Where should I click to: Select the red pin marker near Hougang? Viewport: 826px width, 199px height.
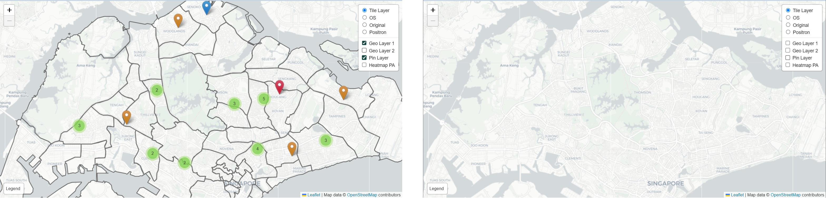pos(279,86)
